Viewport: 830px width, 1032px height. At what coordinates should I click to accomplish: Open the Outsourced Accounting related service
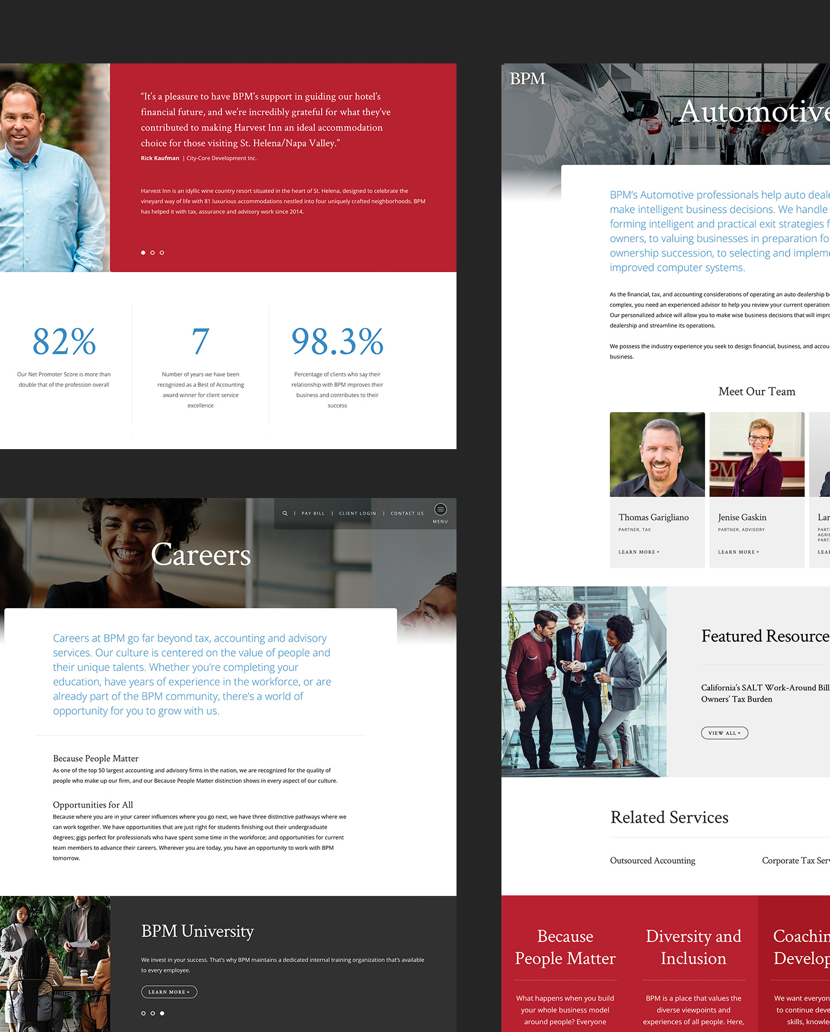pos(652,860)
